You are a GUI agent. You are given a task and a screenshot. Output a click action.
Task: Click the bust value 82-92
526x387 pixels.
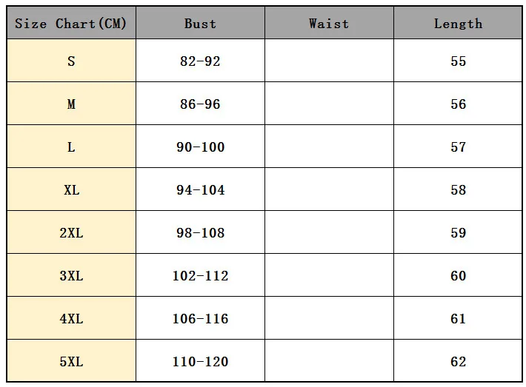pos(200,61)
